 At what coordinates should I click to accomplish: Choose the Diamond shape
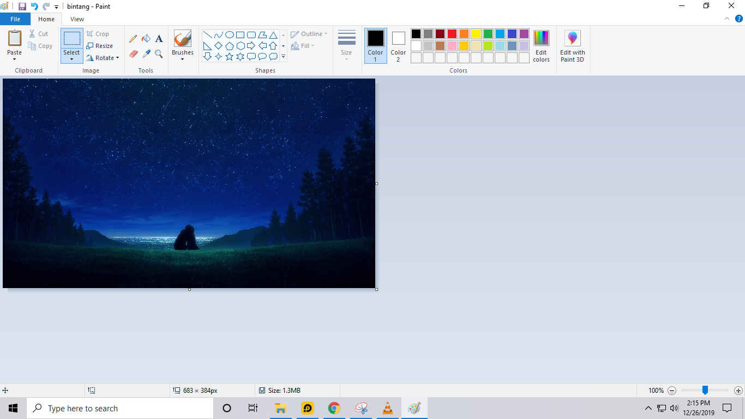pyautogui.click(x=218, y=46)
